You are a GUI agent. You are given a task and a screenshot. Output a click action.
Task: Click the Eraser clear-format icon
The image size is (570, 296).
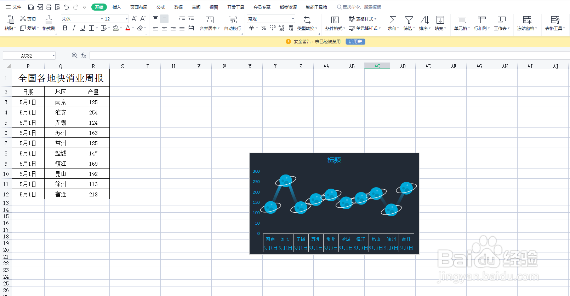140,28
